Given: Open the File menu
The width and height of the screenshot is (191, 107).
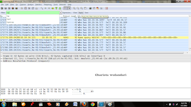Looking at the screenshot, I should point(2,5).
